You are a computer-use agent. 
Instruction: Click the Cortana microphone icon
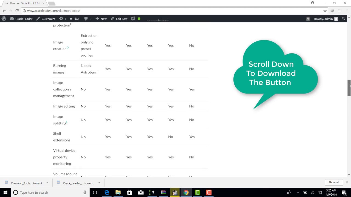pyautogui.click(x=85, y=193)
